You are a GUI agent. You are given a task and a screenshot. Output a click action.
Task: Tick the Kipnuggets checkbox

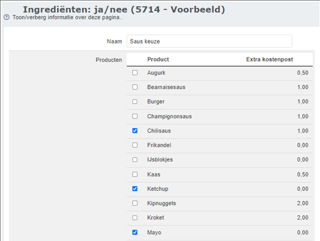(x=135, y=203)
